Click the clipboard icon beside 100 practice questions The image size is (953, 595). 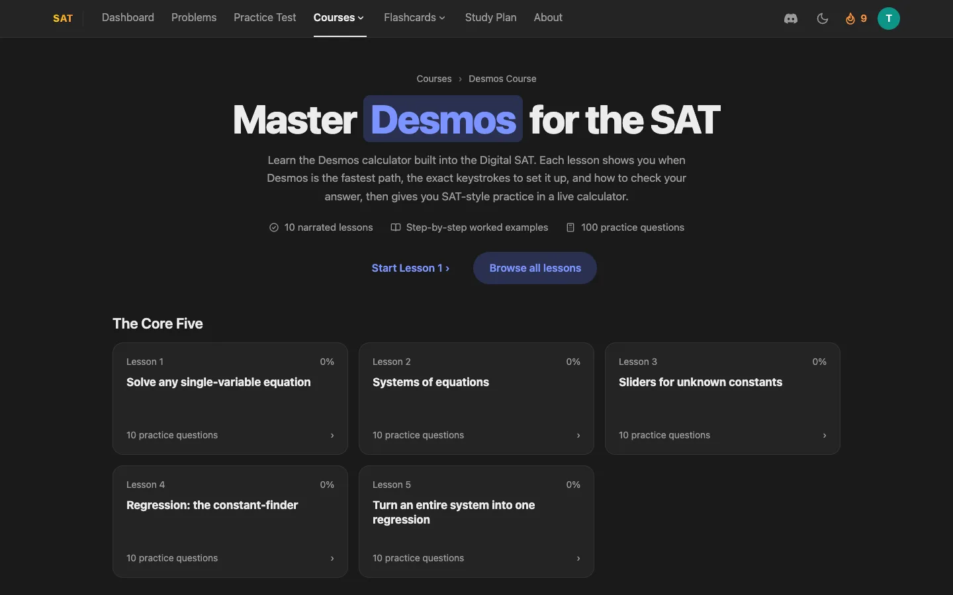click(570, 227)
